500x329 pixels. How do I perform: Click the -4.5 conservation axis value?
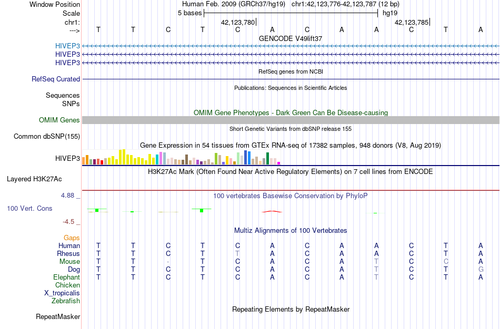[x=68, y=222]
